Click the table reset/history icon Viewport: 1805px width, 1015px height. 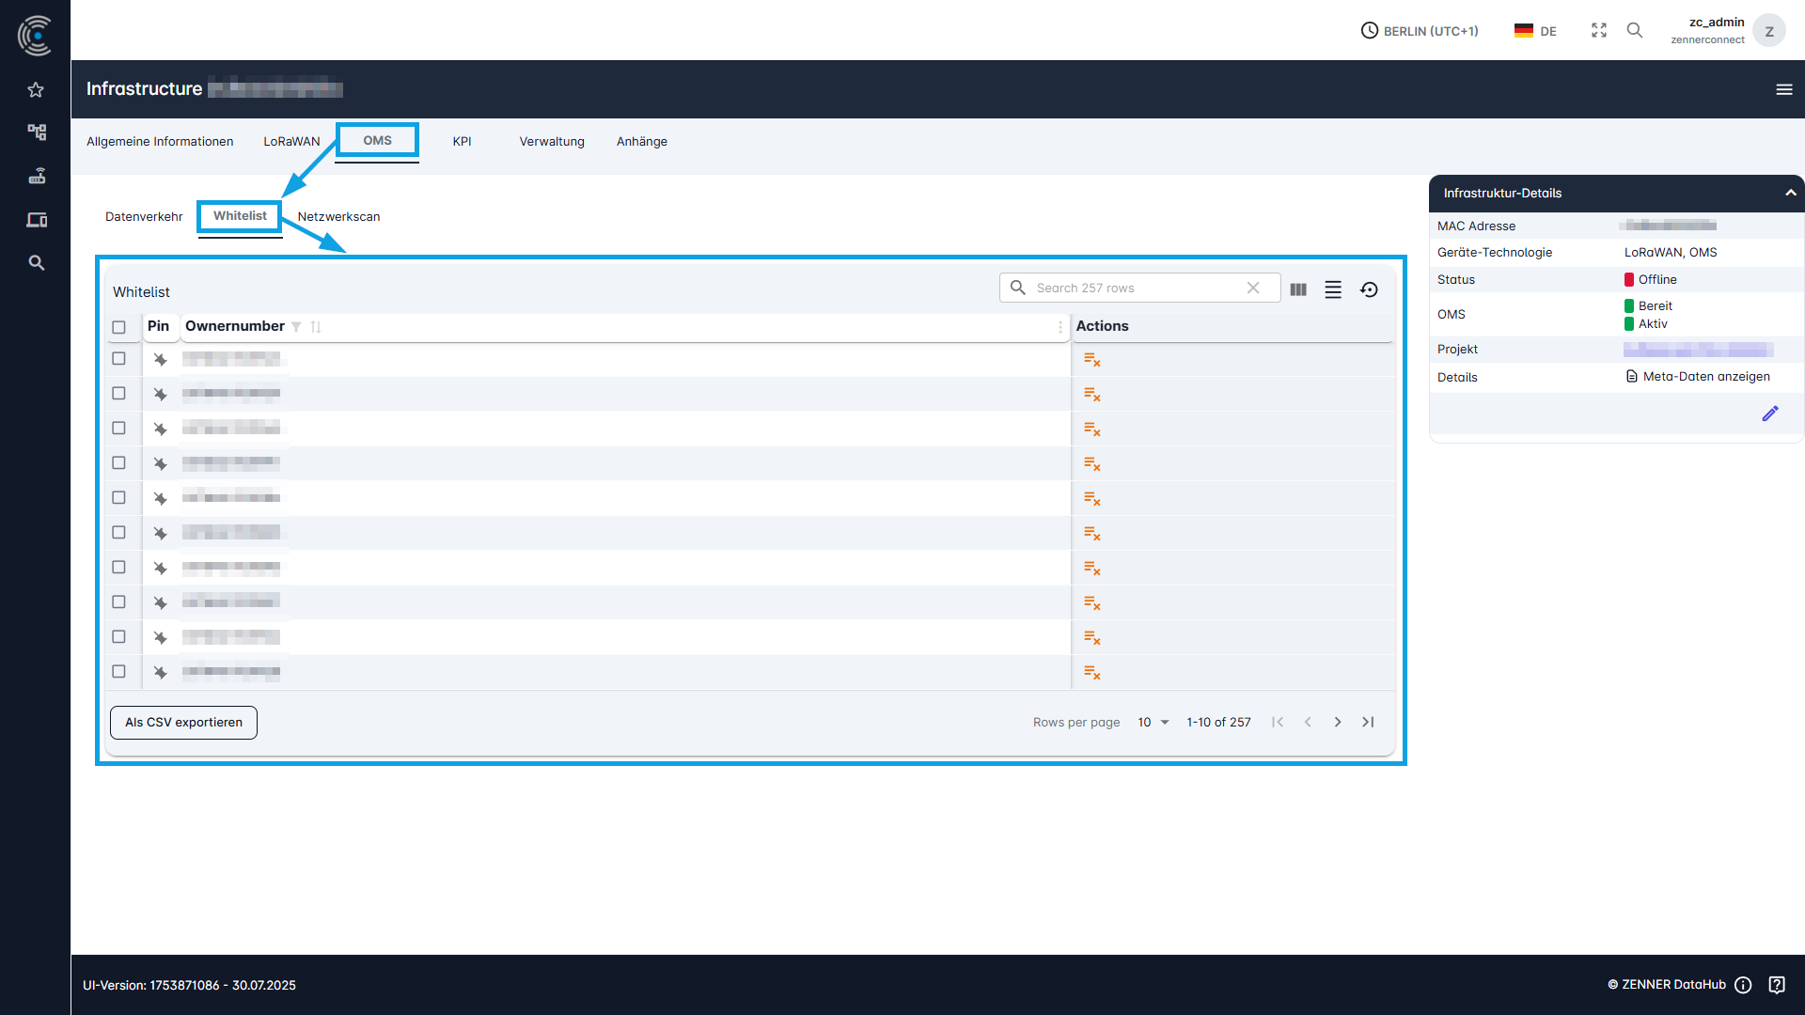click(x=1369, y=289)
